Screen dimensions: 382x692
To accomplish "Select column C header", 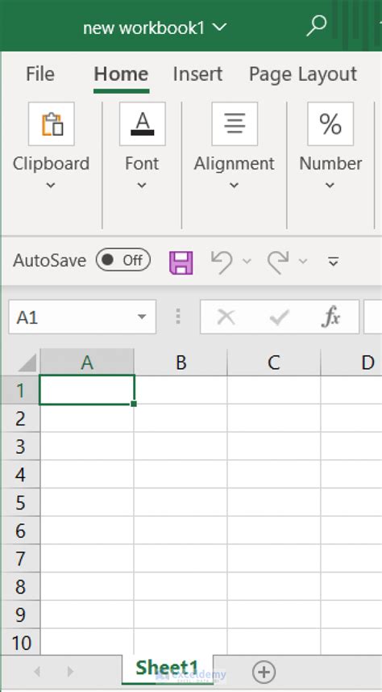I will pos(274,363).
